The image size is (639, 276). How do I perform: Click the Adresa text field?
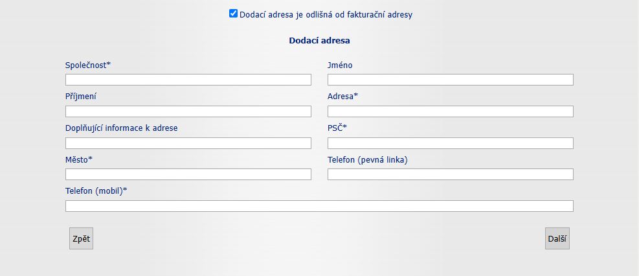pyautogui.click(x=450, y=111)
